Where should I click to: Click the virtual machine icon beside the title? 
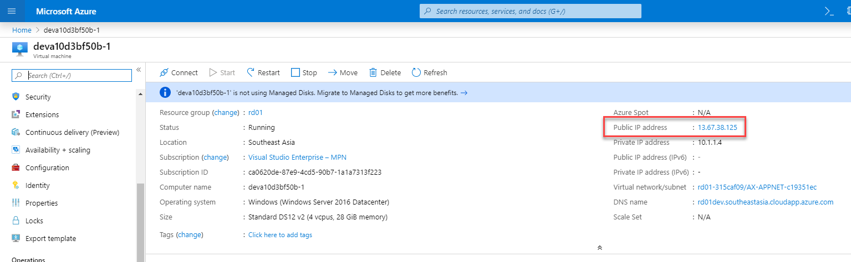pos(19,49)
